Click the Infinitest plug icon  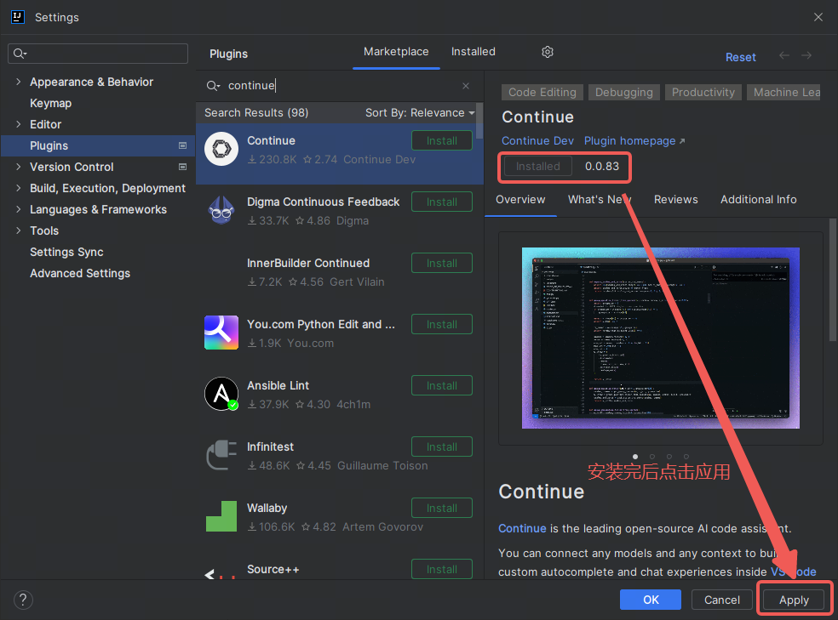221,455
